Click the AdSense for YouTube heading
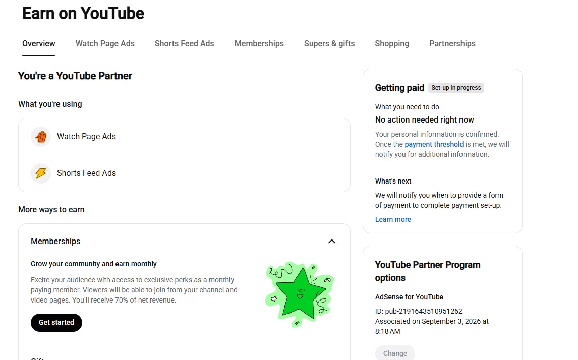Image resolution: width=578 pixels, height=360 pixels. pos(409,297)
